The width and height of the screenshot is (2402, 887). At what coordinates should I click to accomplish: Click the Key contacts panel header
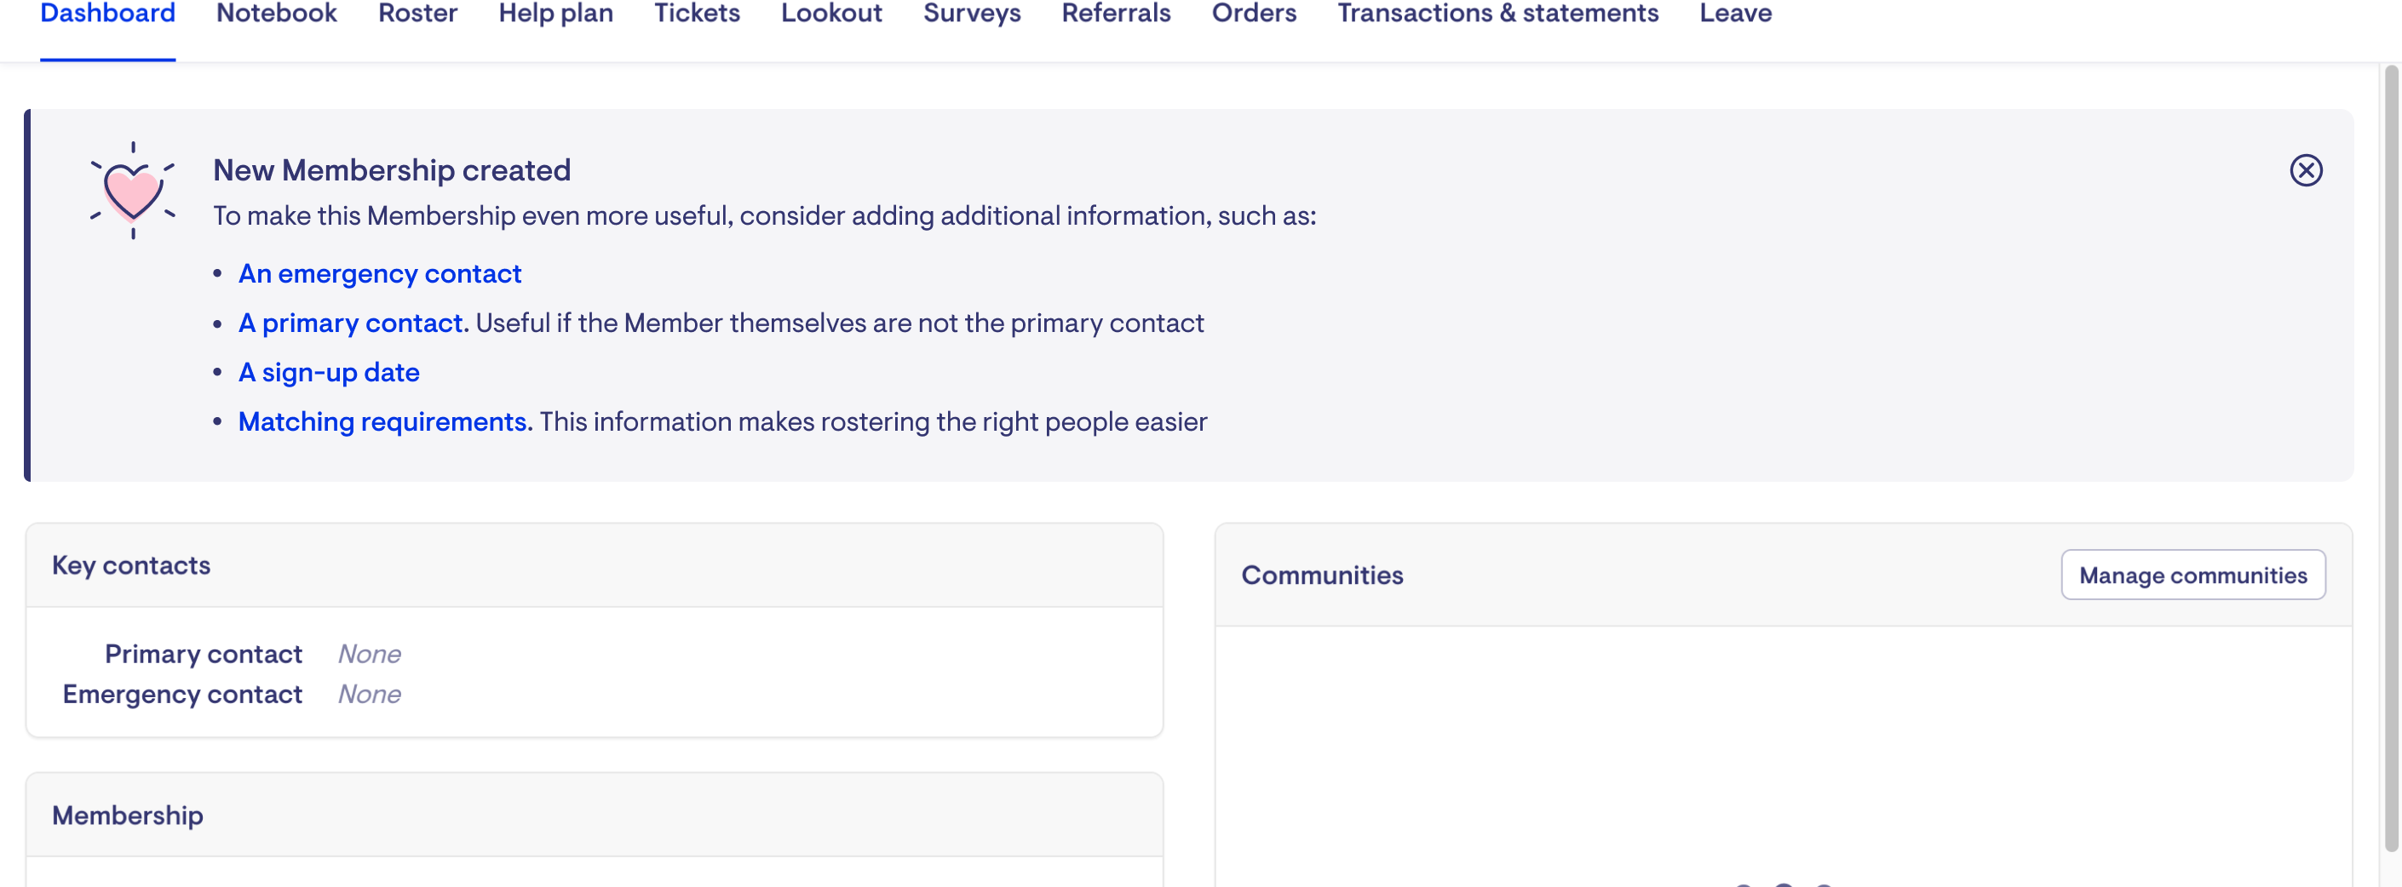click(x=594, y=565)
